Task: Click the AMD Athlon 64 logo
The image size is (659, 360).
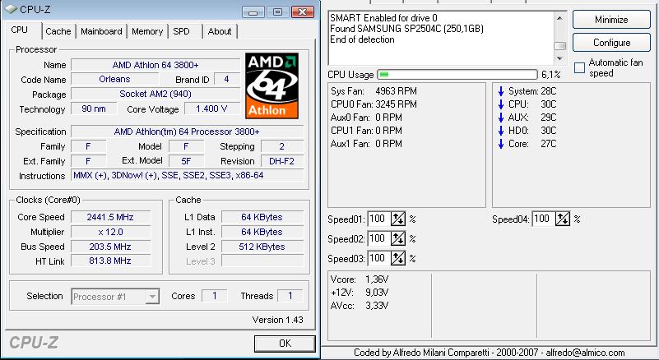Action: tap(272, 85)
